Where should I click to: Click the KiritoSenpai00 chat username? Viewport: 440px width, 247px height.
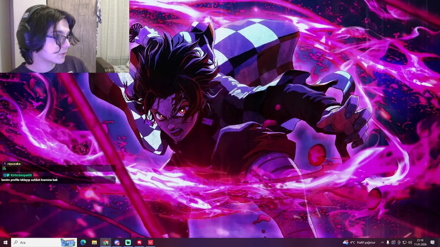point(21,175)
